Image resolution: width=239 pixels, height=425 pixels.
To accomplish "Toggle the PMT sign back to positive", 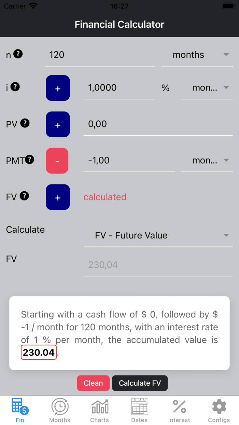I will pyautogui.click(x=57, y=161).
